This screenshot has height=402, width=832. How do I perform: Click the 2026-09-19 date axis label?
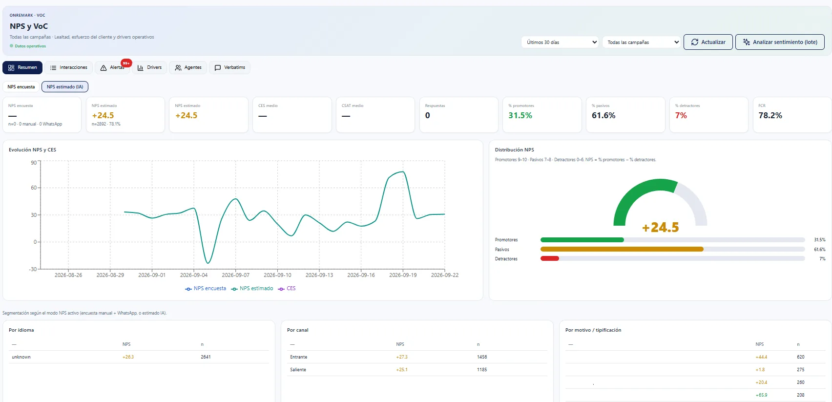(x=403, y=275)
